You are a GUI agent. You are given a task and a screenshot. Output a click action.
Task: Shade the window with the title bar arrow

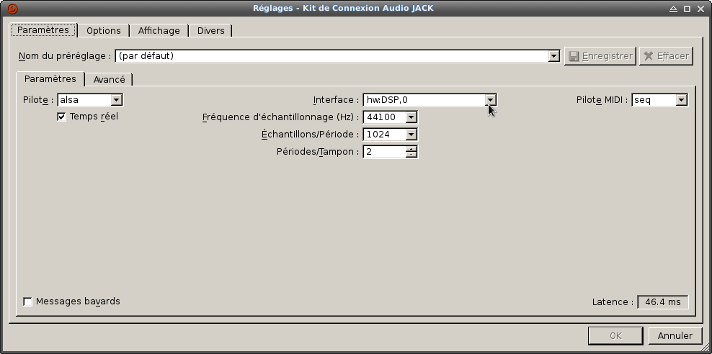click(673, 9)
